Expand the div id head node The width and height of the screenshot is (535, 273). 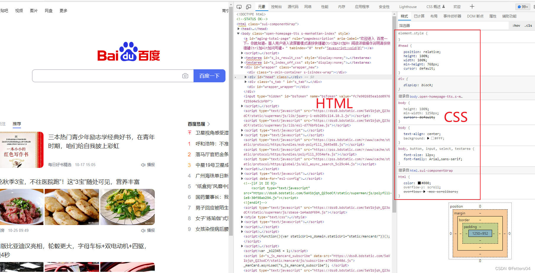pos(246,77)
